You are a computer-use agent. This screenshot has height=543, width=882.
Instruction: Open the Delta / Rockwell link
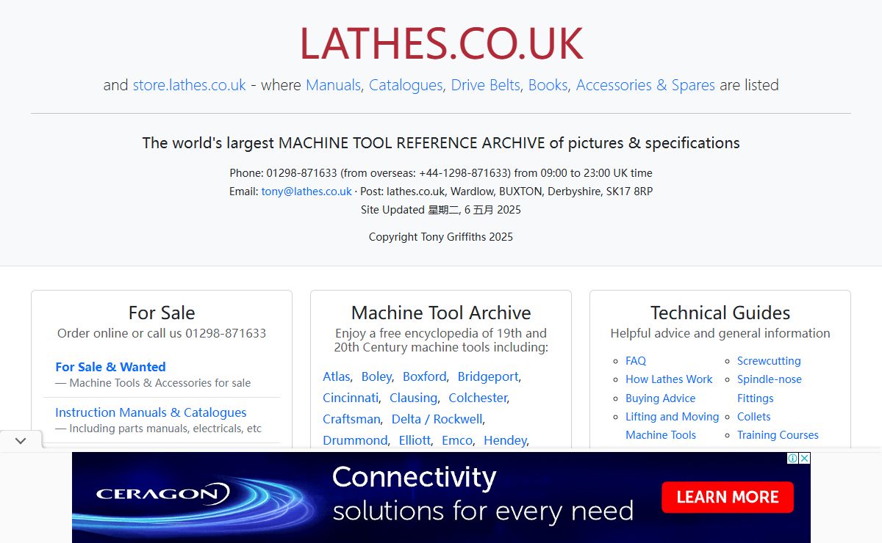point(437,419)
